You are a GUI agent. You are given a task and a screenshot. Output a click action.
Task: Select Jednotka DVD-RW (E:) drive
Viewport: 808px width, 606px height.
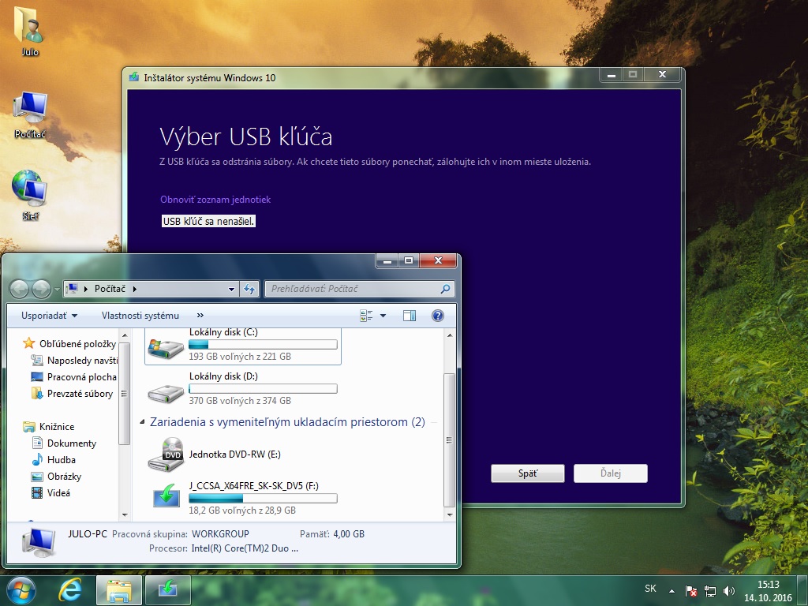[x=243, y=454]
